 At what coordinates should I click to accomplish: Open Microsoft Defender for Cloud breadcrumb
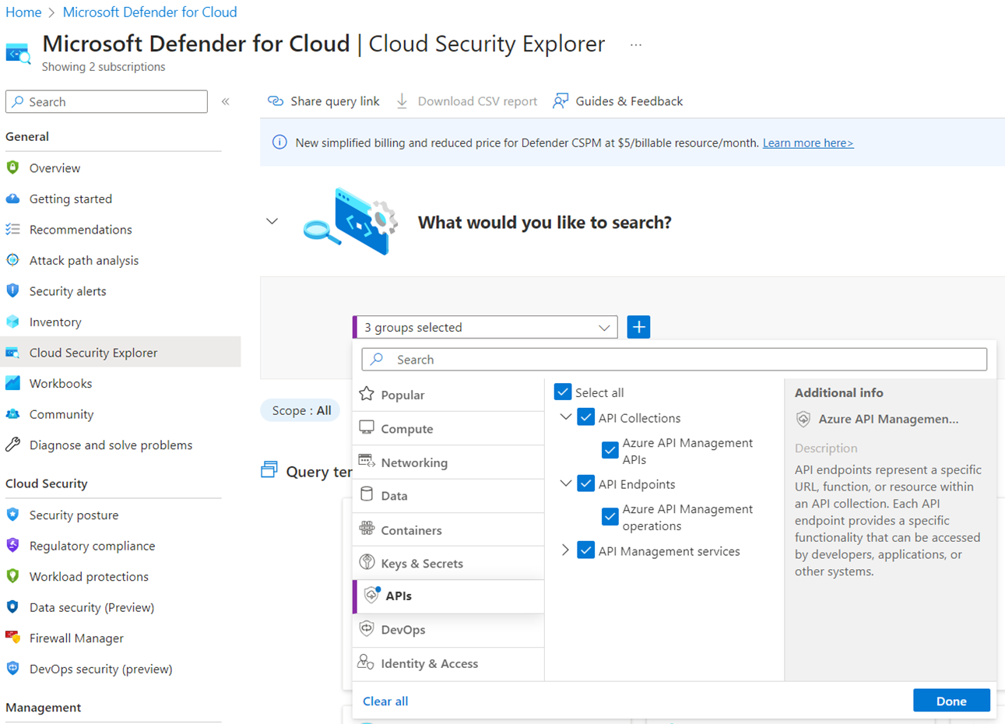point(149,12)
